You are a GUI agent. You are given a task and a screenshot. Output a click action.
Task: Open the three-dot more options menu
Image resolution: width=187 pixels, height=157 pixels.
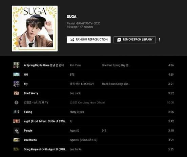point(159,40)
